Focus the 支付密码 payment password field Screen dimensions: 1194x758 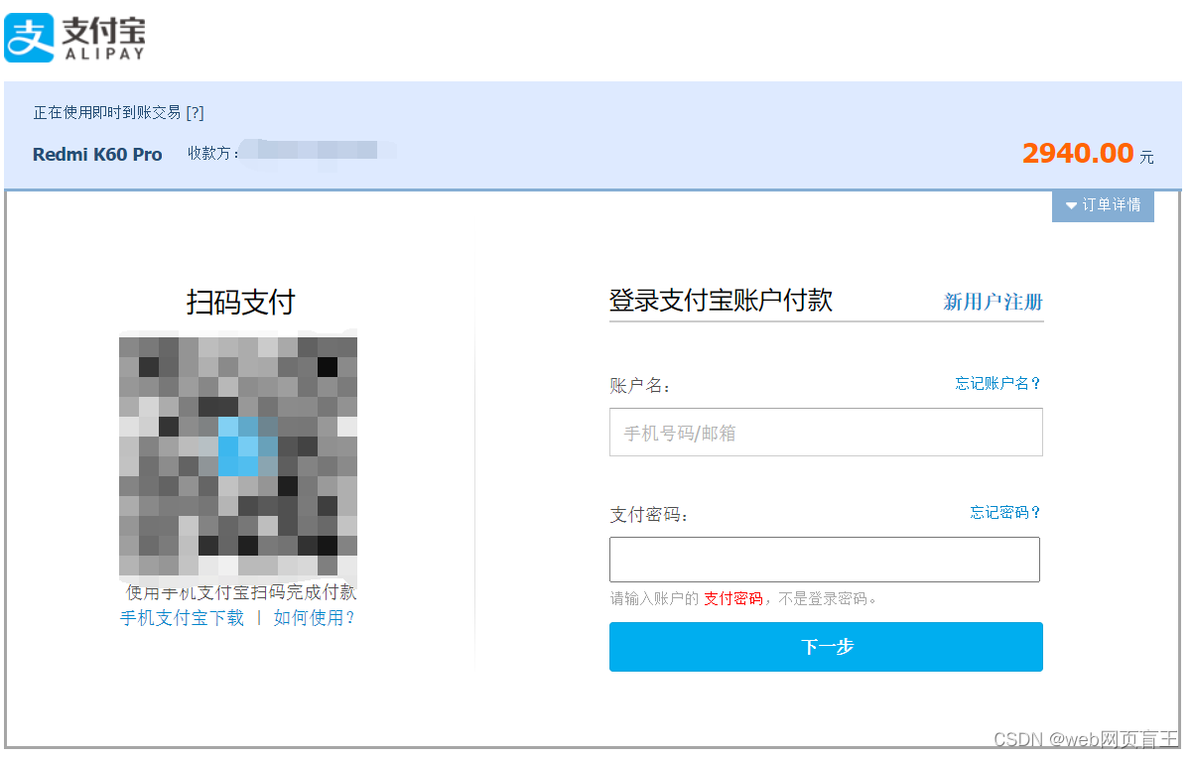[x=826, y=560]
